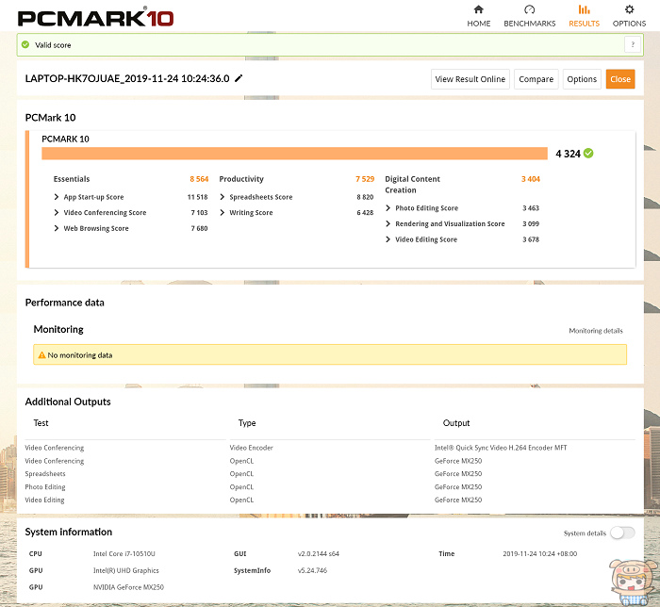Click the Compare button

536,79
